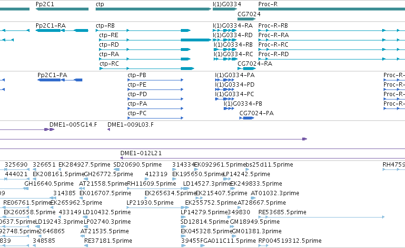This screenshot has width=405, height=248.
Task: Select EST LP14242.5prime
Action: [247, 174]
